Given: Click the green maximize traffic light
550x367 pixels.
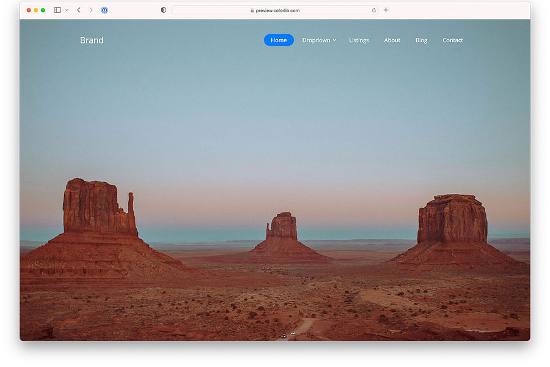Looking at the screenshot, I should (42, 10).
